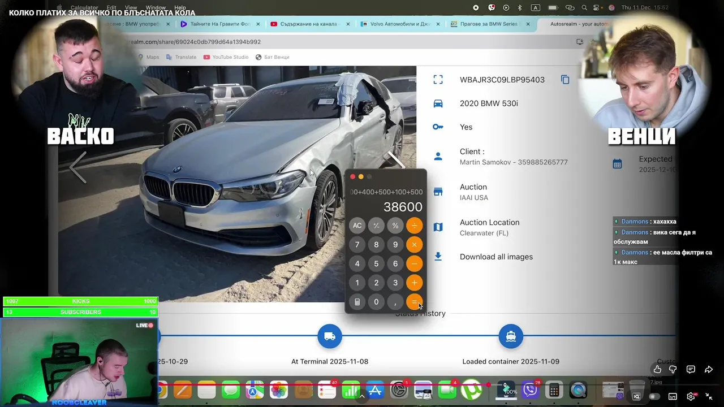Seek using the red video progress scrubber
This screenshot has width=724, height=407.
pos(488,384)
